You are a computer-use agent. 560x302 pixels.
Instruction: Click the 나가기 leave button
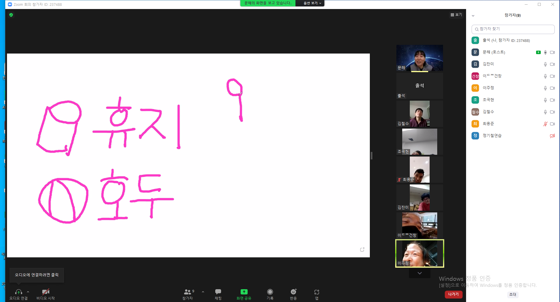[454, 294]
